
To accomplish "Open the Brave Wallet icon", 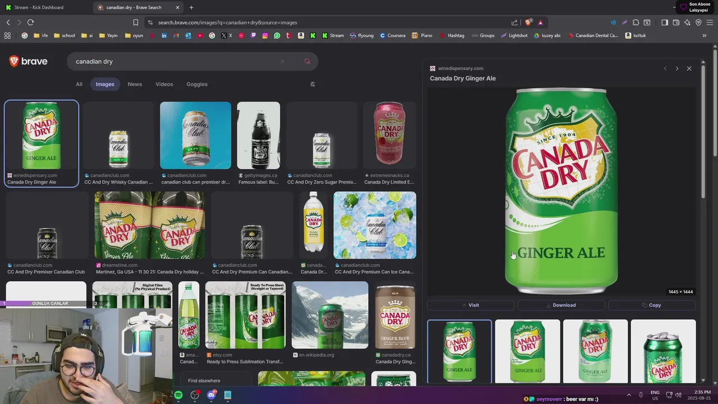I will click(x=676, y=22).
